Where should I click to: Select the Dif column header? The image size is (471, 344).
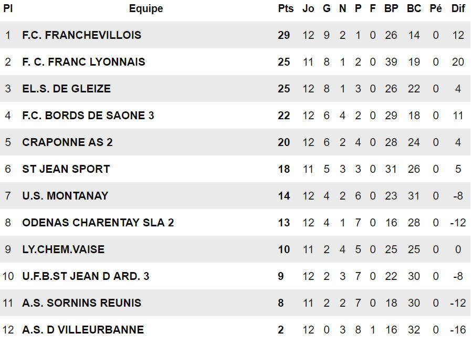click(458, 9)
